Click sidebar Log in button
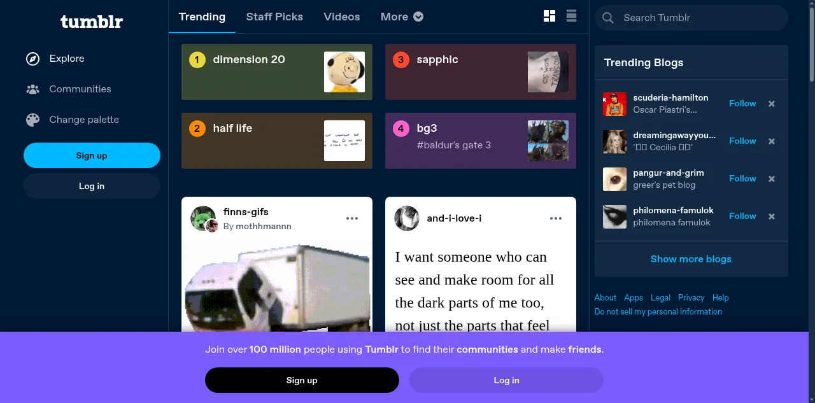Screen dimensions: 815x403 pos(92,186)
